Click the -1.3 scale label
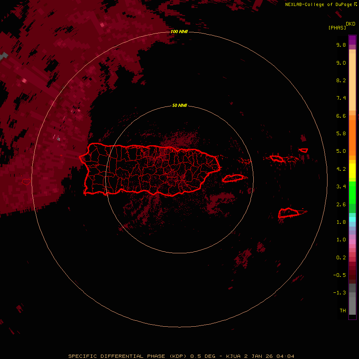Screen dimensions: 359x359 339,293
